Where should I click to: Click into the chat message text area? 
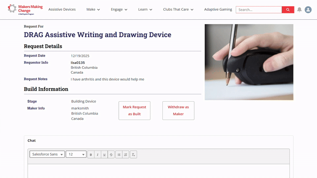(x=158, y=171)
